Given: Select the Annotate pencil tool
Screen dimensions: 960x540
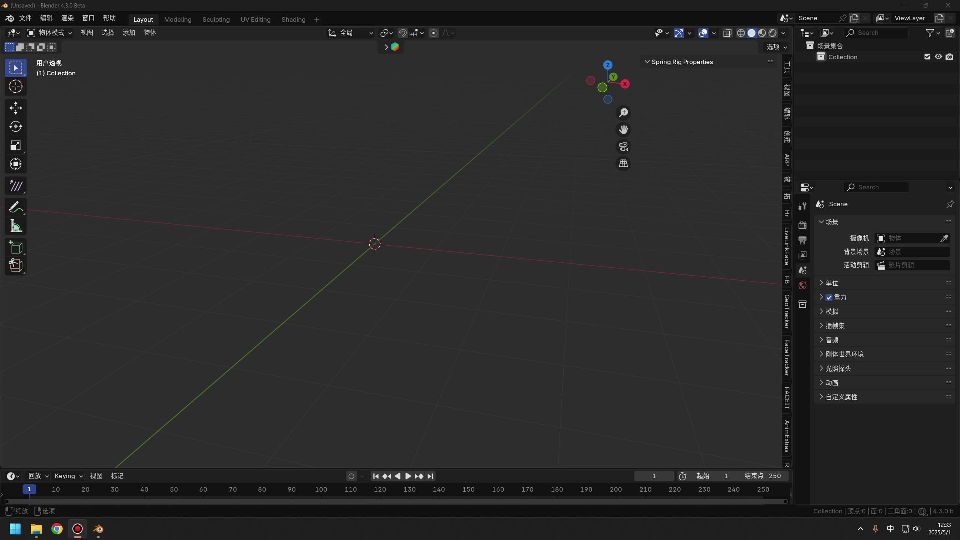Looking at the screenshot, I should [x=15, y=207].
